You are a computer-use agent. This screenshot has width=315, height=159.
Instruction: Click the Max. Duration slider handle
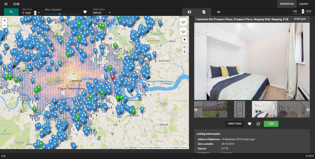click(x=60, y=14)
